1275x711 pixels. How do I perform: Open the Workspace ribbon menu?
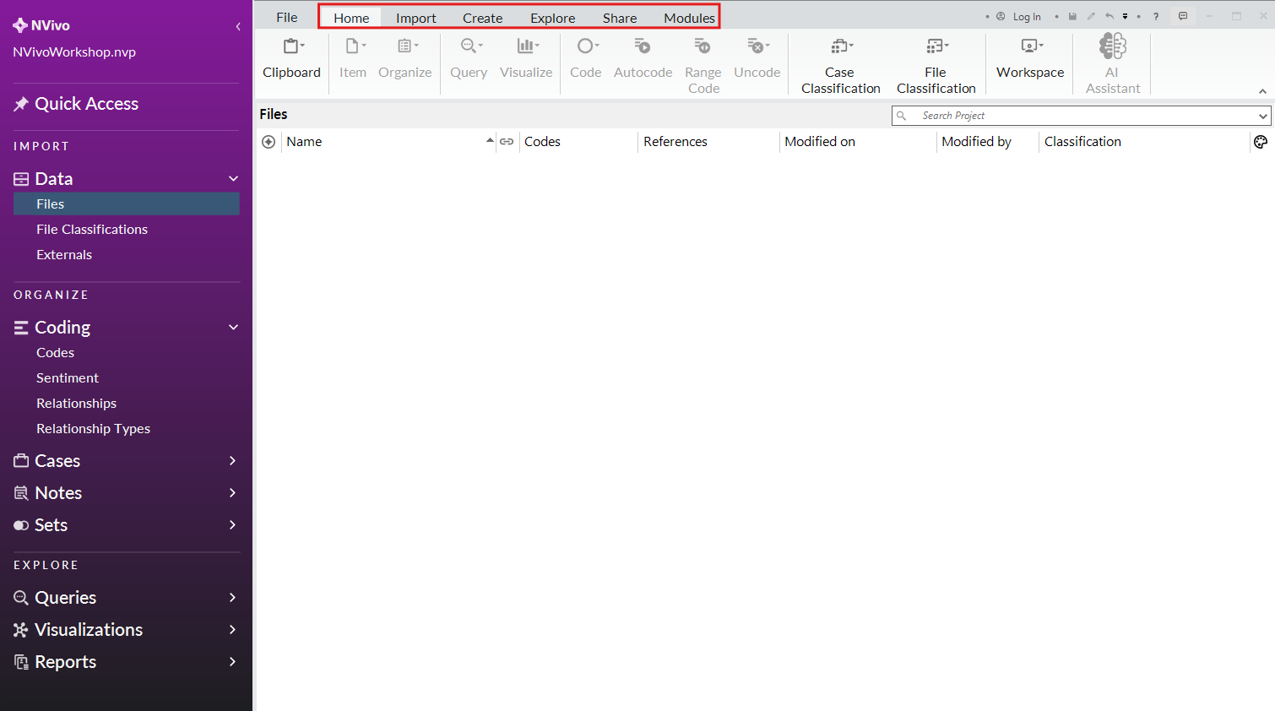coord(1030,58)
